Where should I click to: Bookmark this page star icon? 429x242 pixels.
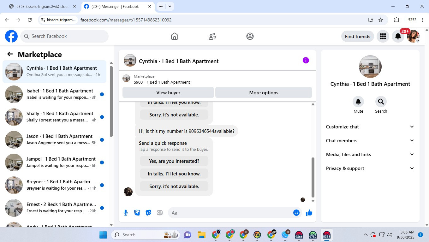381,20
